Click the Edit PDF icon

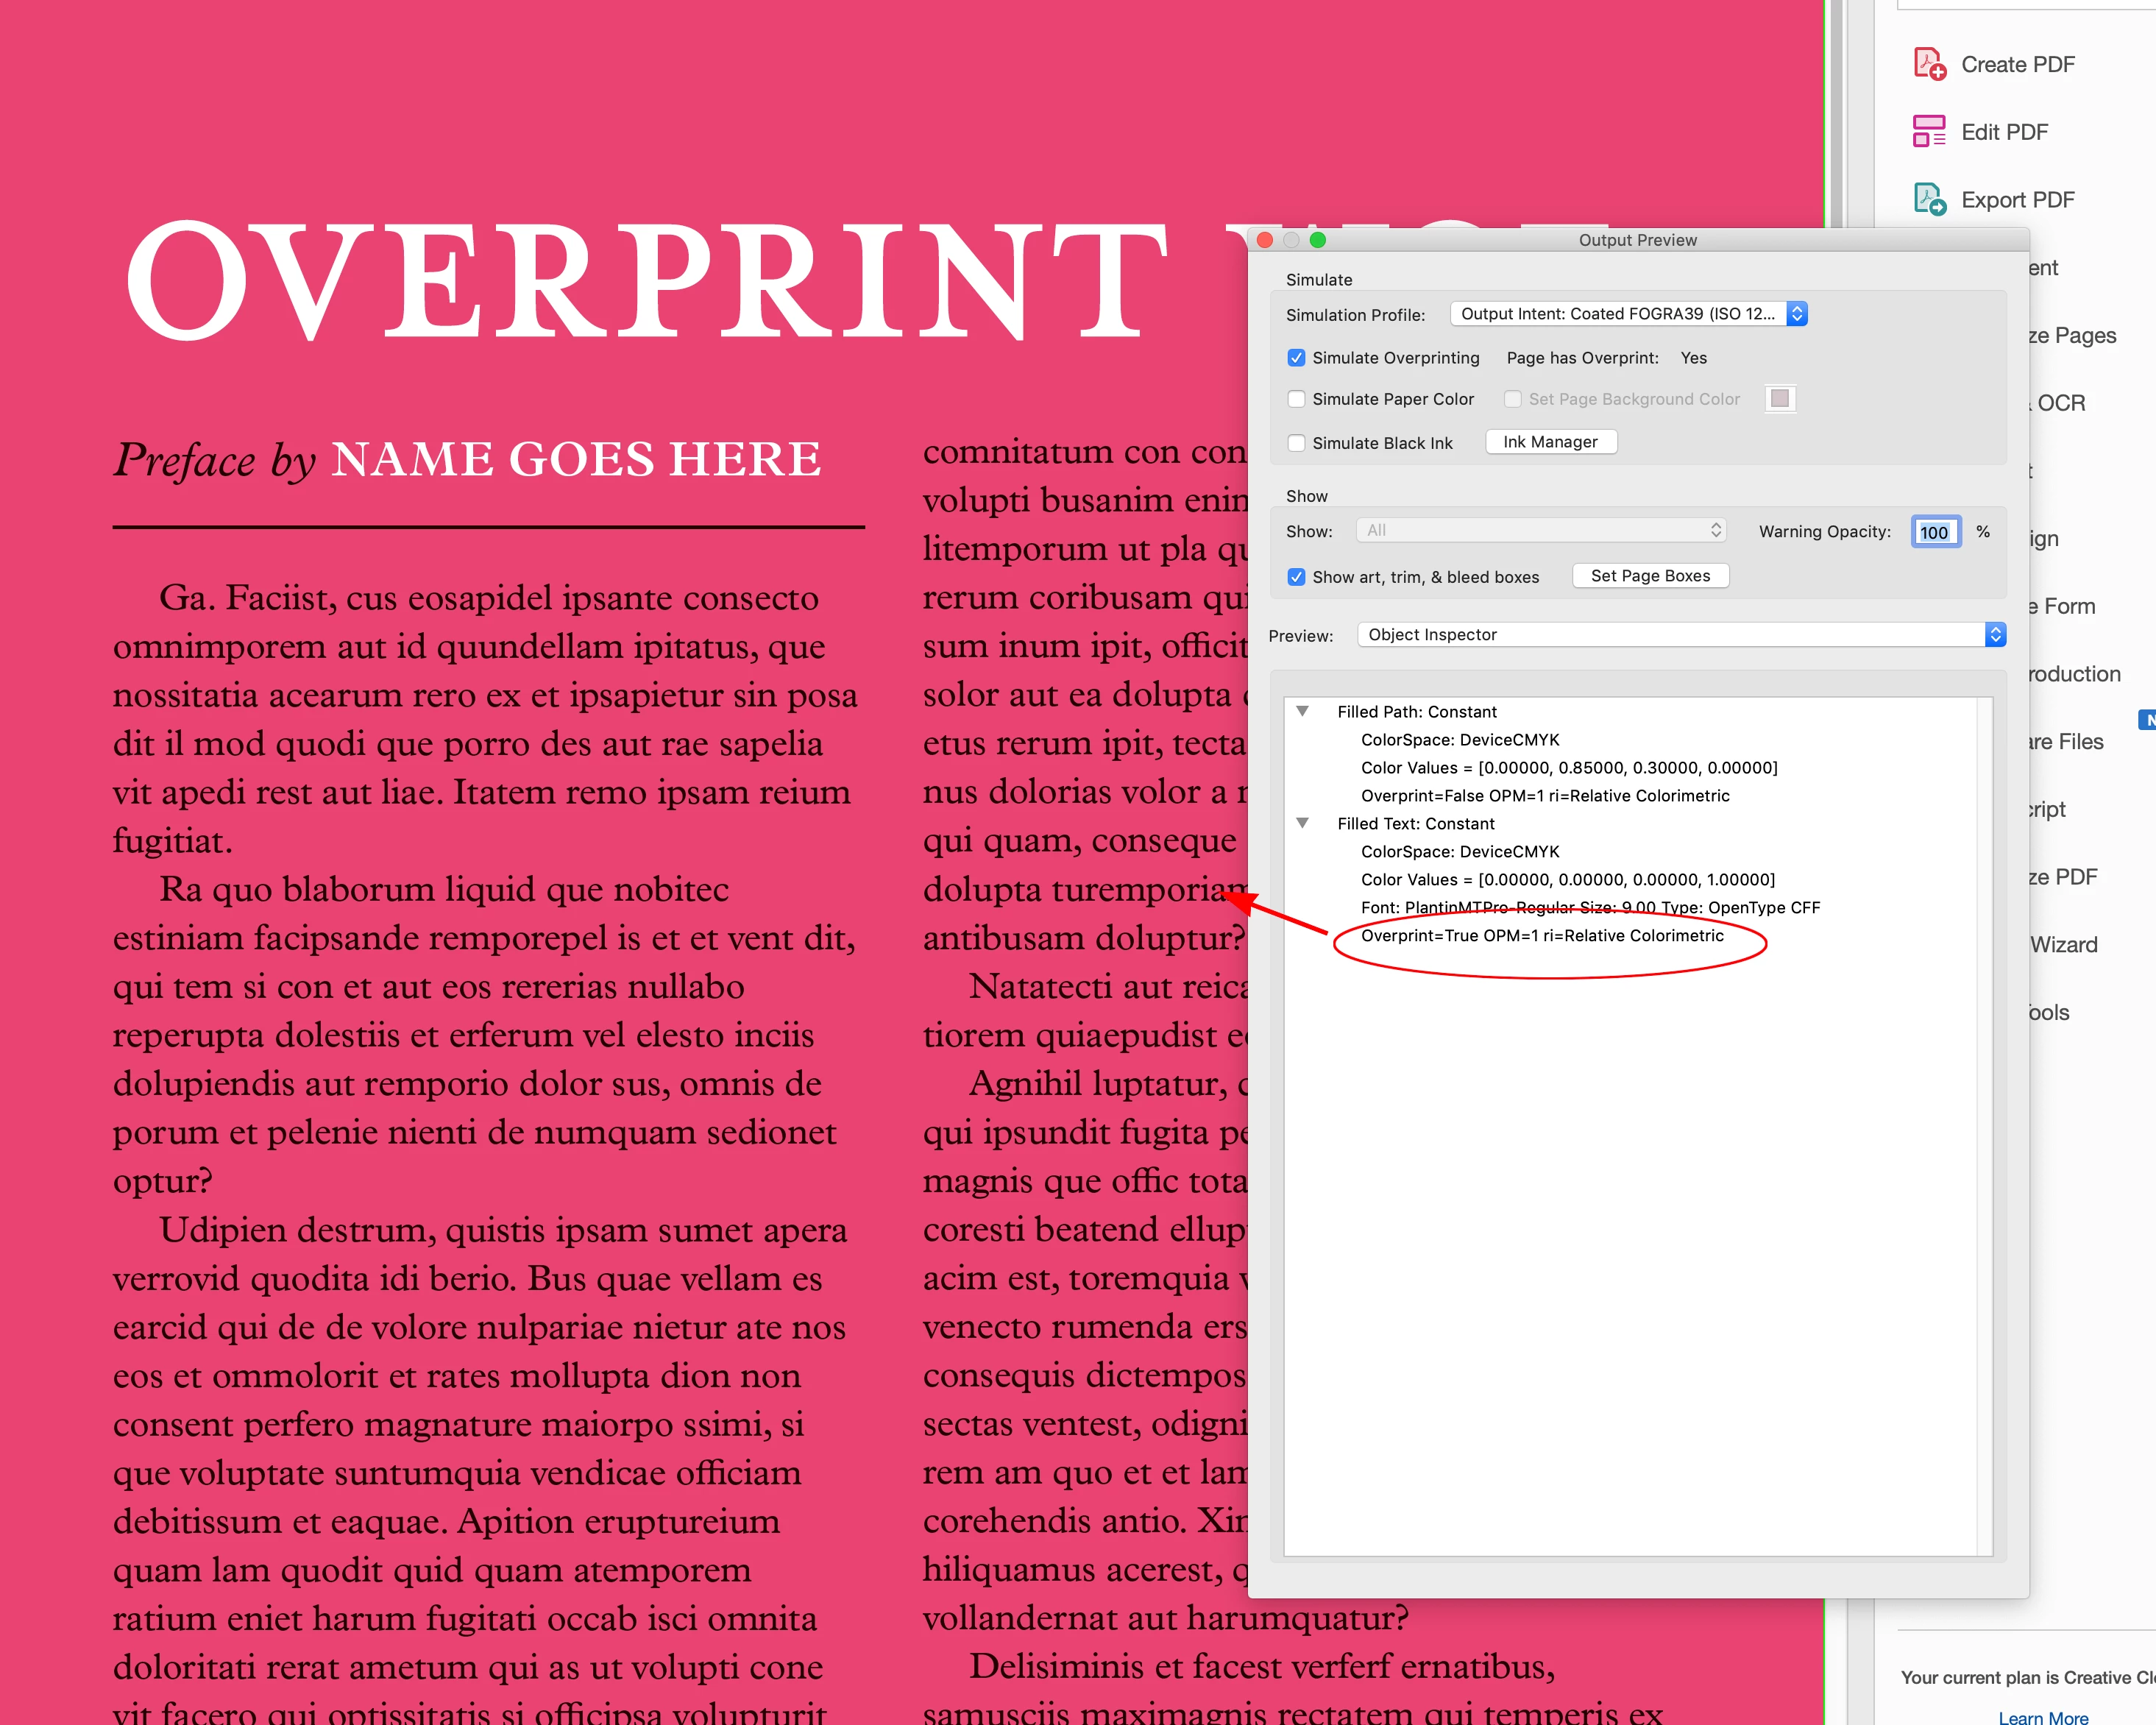pyautogui.click(x=1928, y=132)
